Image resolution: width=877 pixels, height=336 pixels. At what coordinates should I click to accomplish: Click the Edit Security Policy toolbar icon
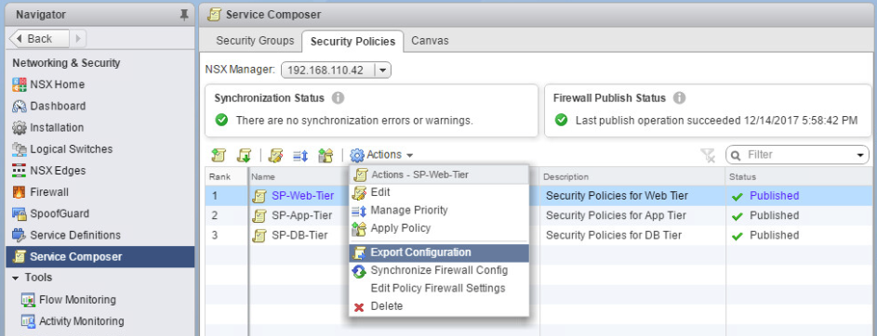tap(275, 155)
